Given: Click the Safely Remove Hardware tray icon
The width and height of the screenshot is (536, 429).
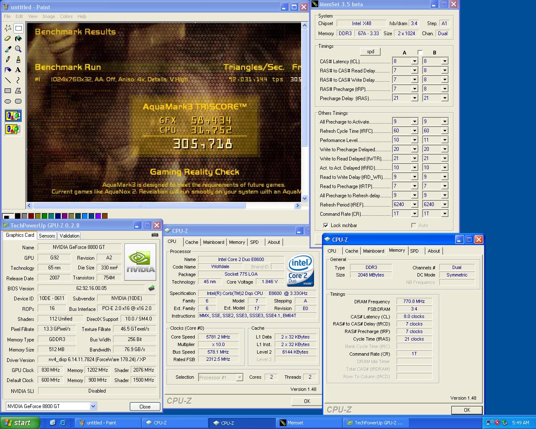Looking at the screenshot, I should coord(505,423).
